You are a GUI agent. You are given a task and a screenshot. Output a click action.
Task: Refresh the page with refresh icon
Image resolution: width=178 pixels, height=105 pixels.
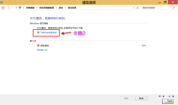(137, 8)
